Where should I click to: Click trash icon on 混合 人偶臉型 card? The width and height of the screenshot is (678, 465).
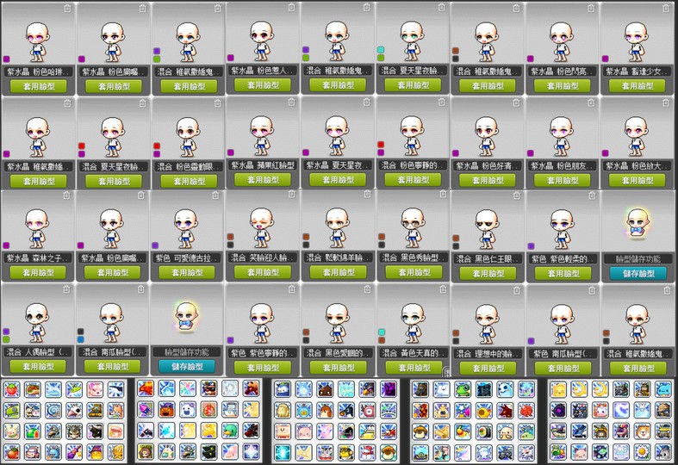66,289
